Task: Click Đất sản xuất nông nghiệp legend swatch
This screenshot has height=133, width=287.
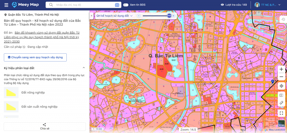Action: pyautogui.click(x=11, y=106)
